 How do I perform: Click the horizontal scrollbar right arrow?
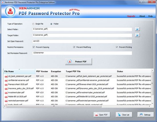[x=150, y=106]
